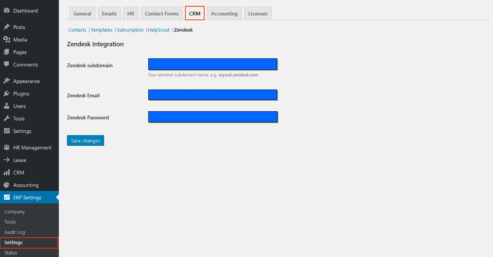Click the Tools wrench icon
The image size is (493, 257).
7,119
